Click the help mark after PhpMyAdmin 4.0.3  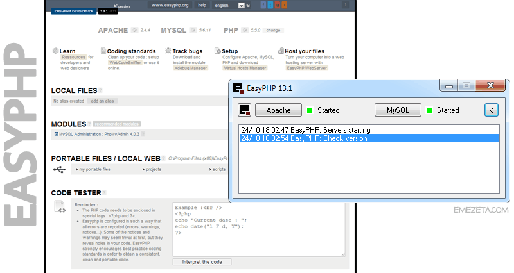tap(143, 134)
